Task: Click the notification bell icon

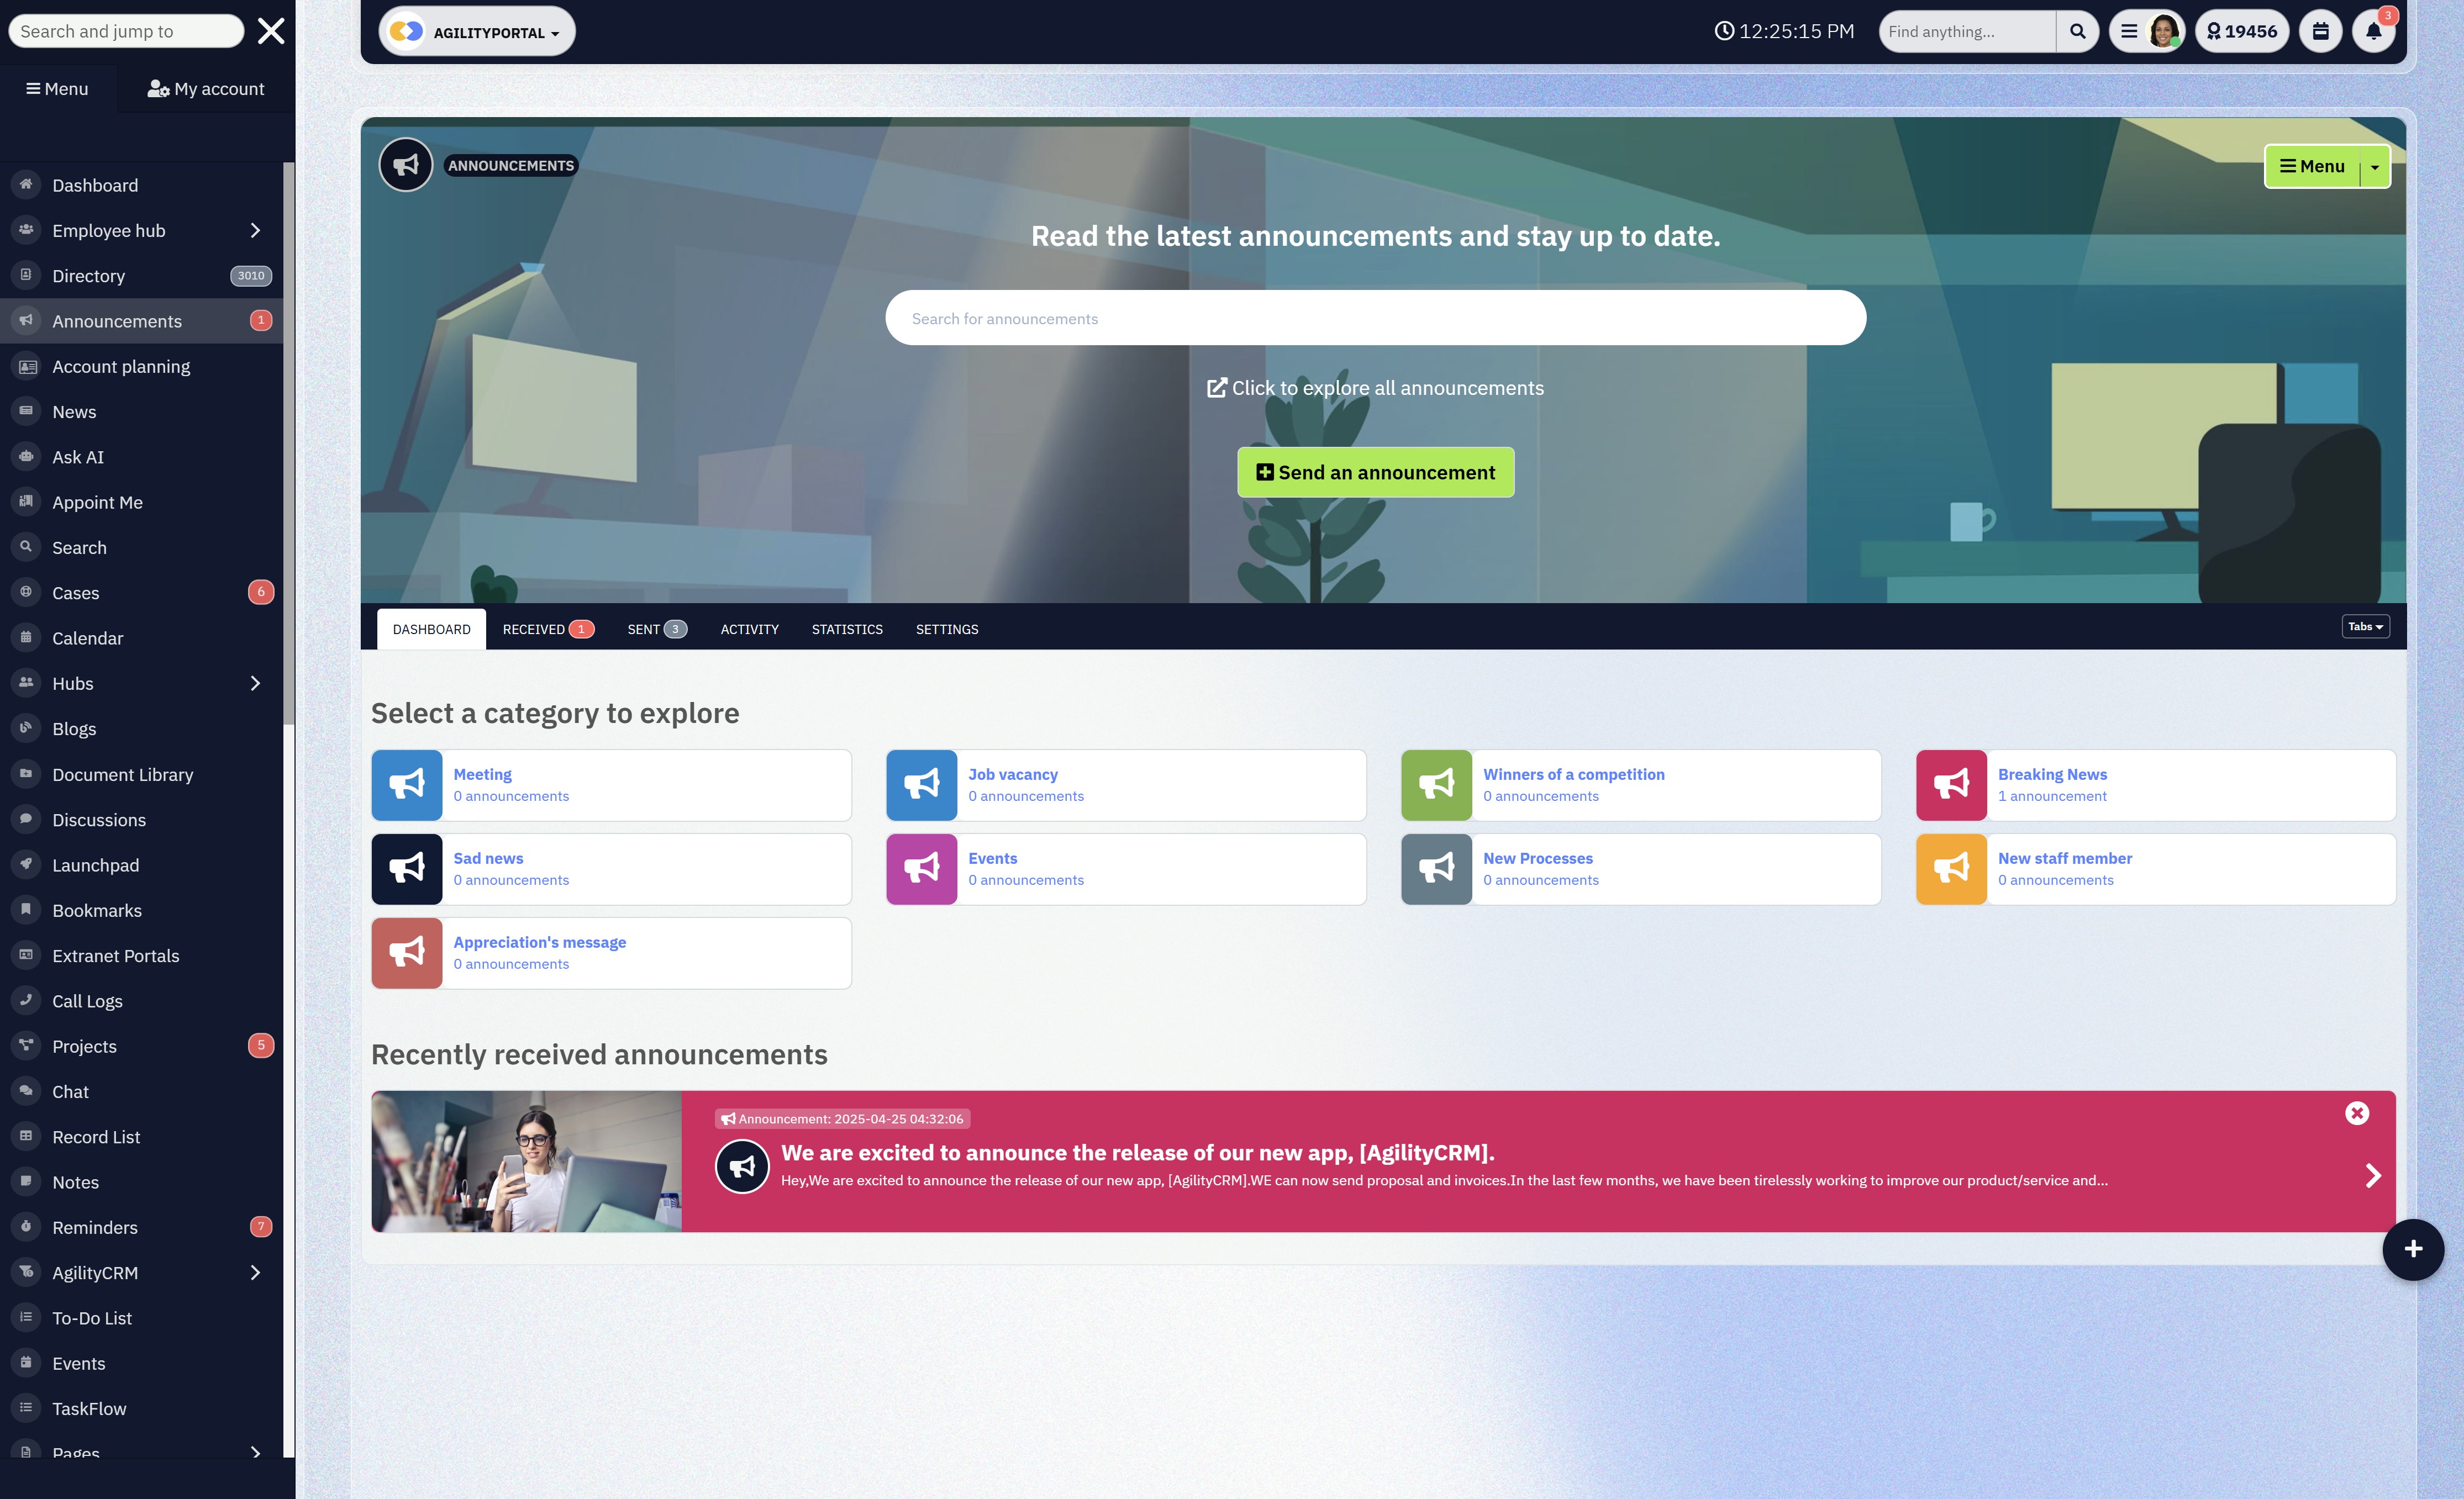Action: (2373, 31)
